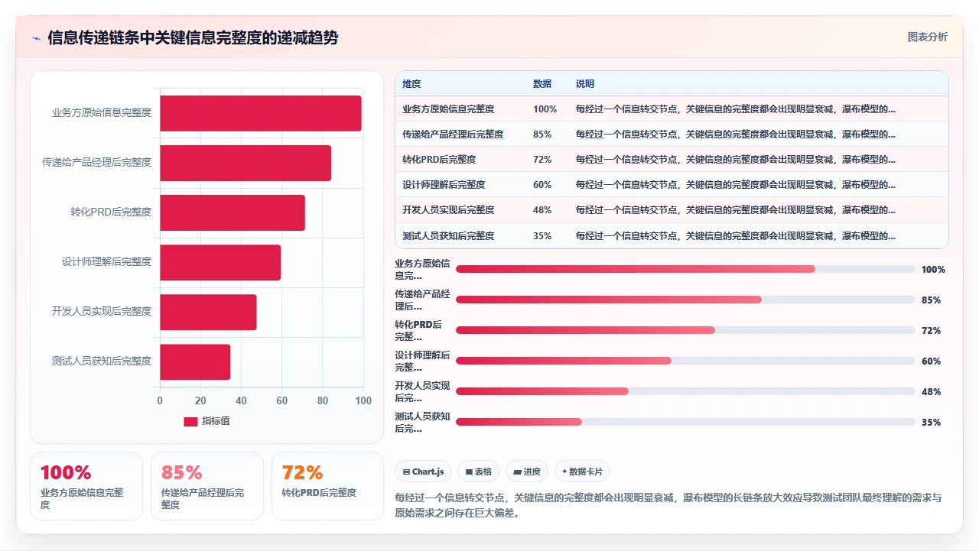The height and width of the screenshot is (551, 979).
Task: Click the 48% label beside progress bar
Action: click(932, 392)
